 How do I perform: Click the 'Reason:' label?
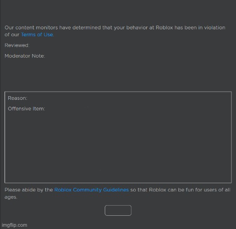(x=17, y=98)
